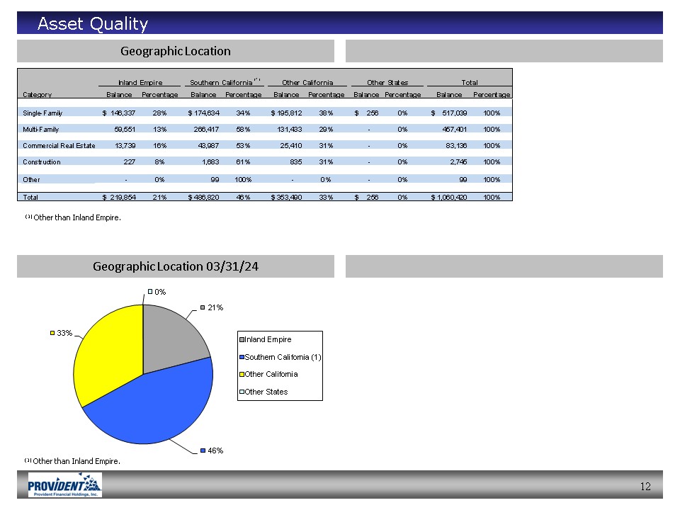This screenshot has width=680, height=510.
Task: Click the Geographic Location 03/31/24 header
Action: (175, 266)
